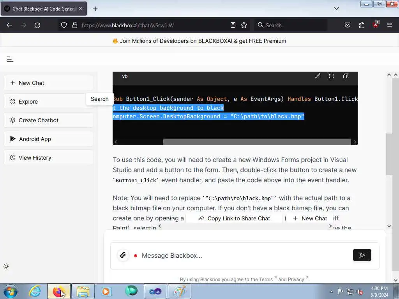
Task: Click code block scroll left arrow
Action: [x=116, y=142]
